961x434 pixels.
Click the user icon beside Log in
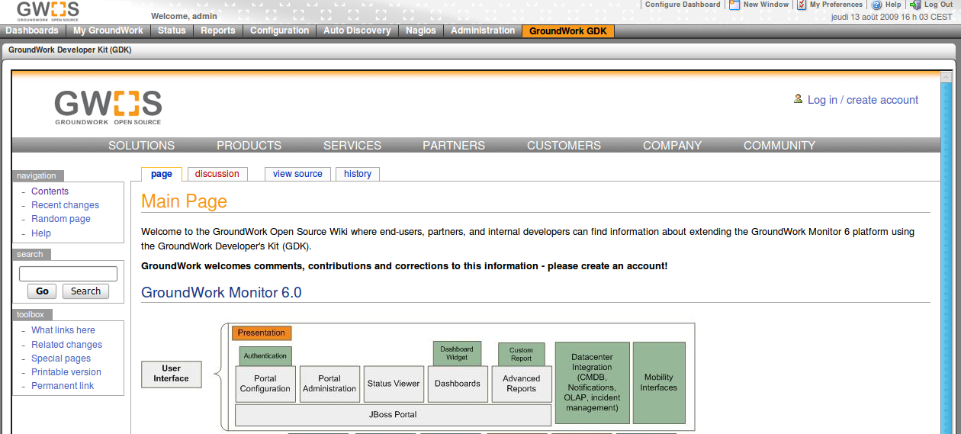pyautogui.click(x=798, y=99)
